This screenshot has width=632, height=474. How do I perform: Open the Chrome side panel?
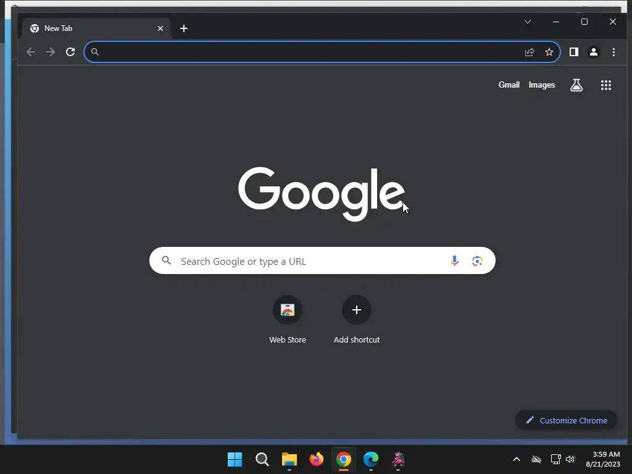click(573, 52)
